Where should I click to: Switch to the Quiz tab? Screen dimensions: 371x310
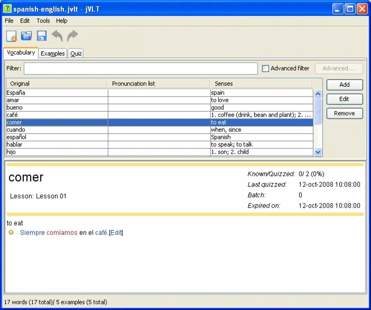[x=76, y=53]
